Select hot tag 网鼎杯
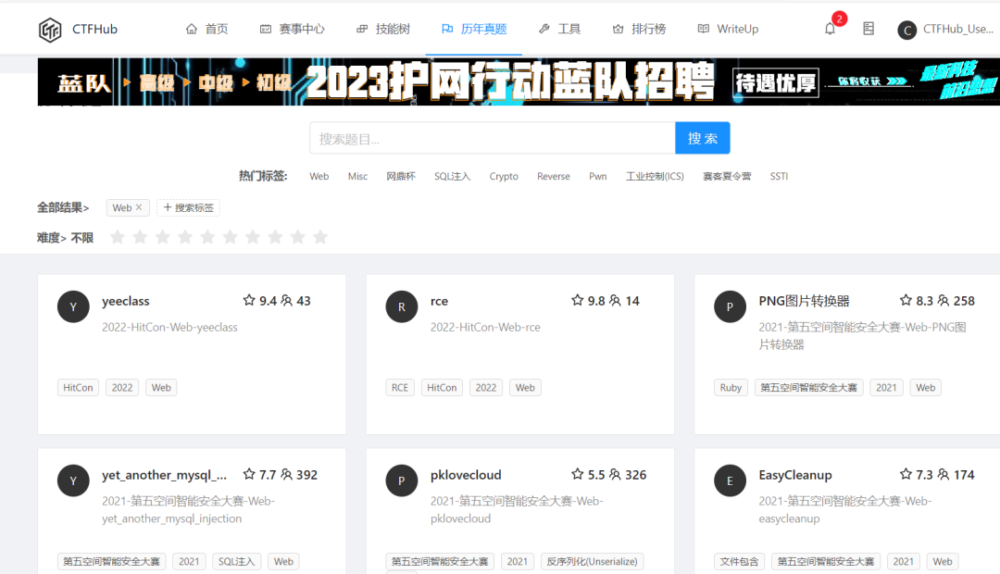The height and width of the screenshot is (574, 1000). (401, 177)
